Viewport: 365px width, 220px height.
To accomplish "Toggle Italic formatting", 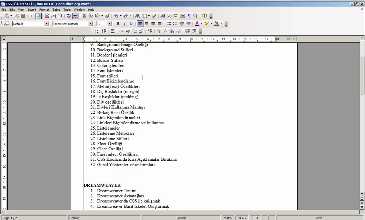I will click(x=124, y=24).
